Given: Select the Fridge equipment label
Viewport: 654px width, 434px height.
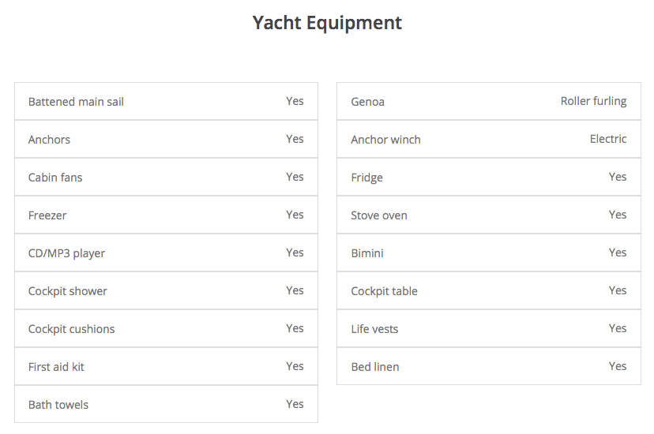Looking at the screenshot, I should coord(366,178).
